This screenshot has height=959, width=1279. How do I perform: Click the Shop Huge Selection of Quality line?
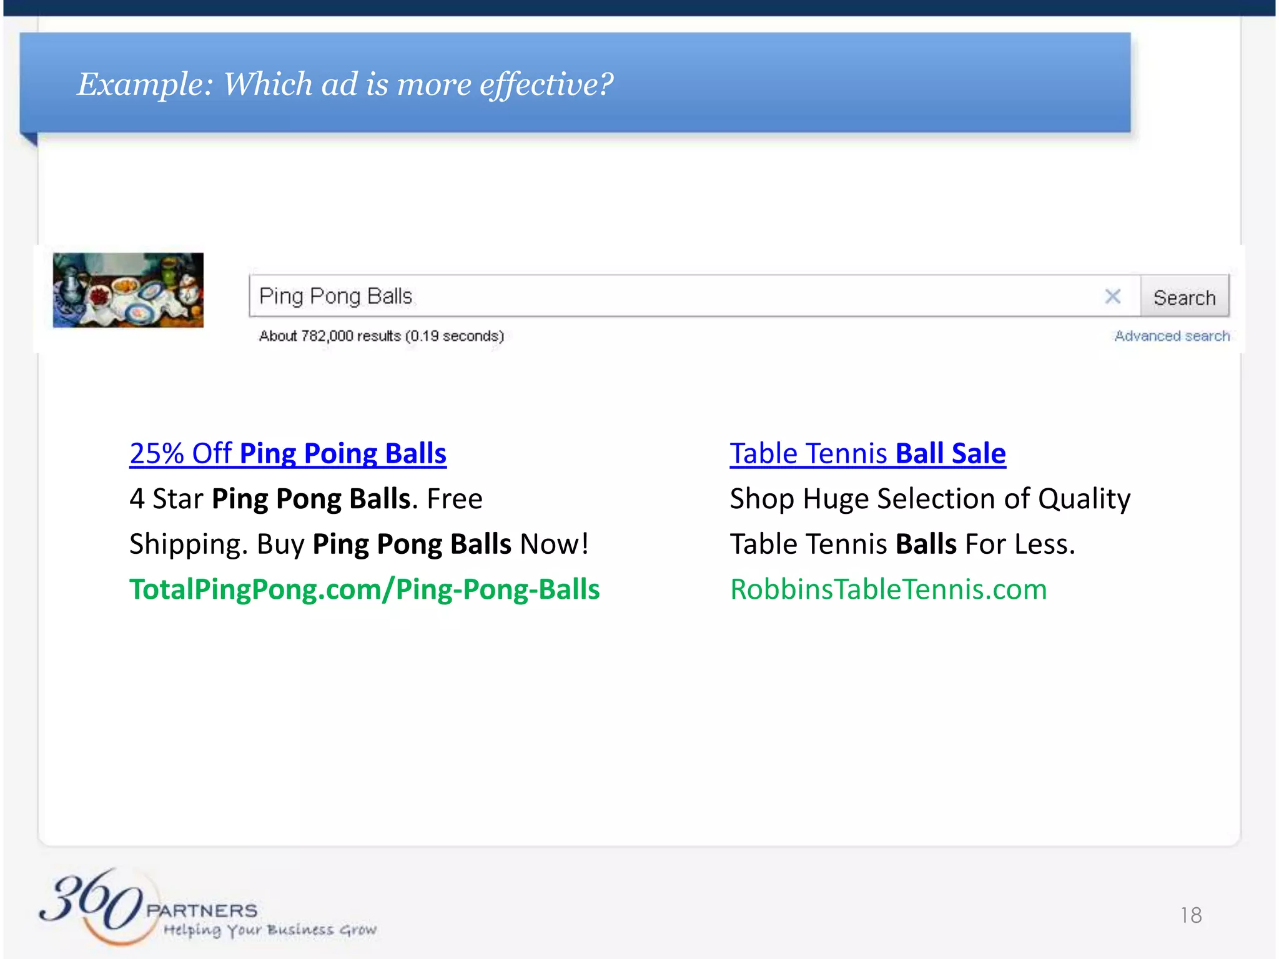click(929, 499)
